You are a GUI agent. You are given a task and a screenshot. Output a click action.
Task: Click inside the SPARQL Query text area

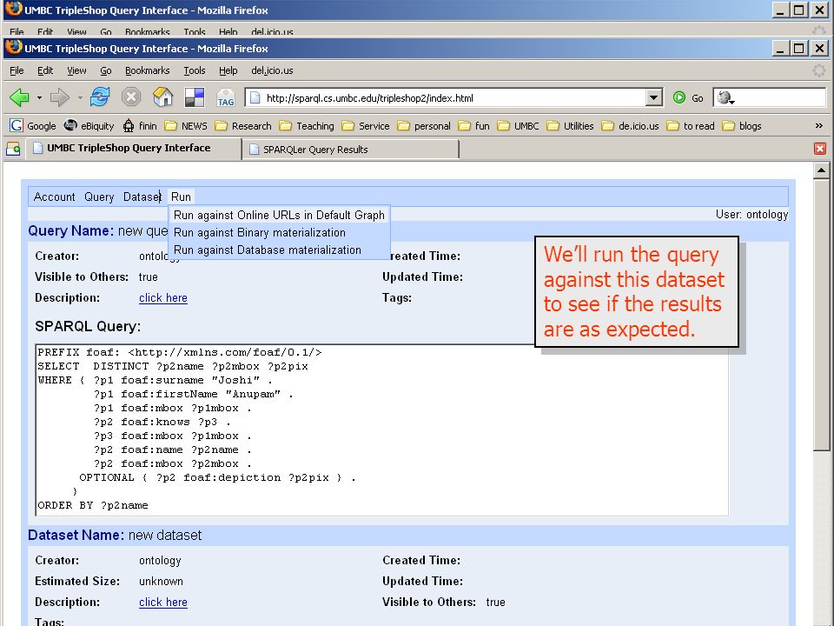(381, 430)
